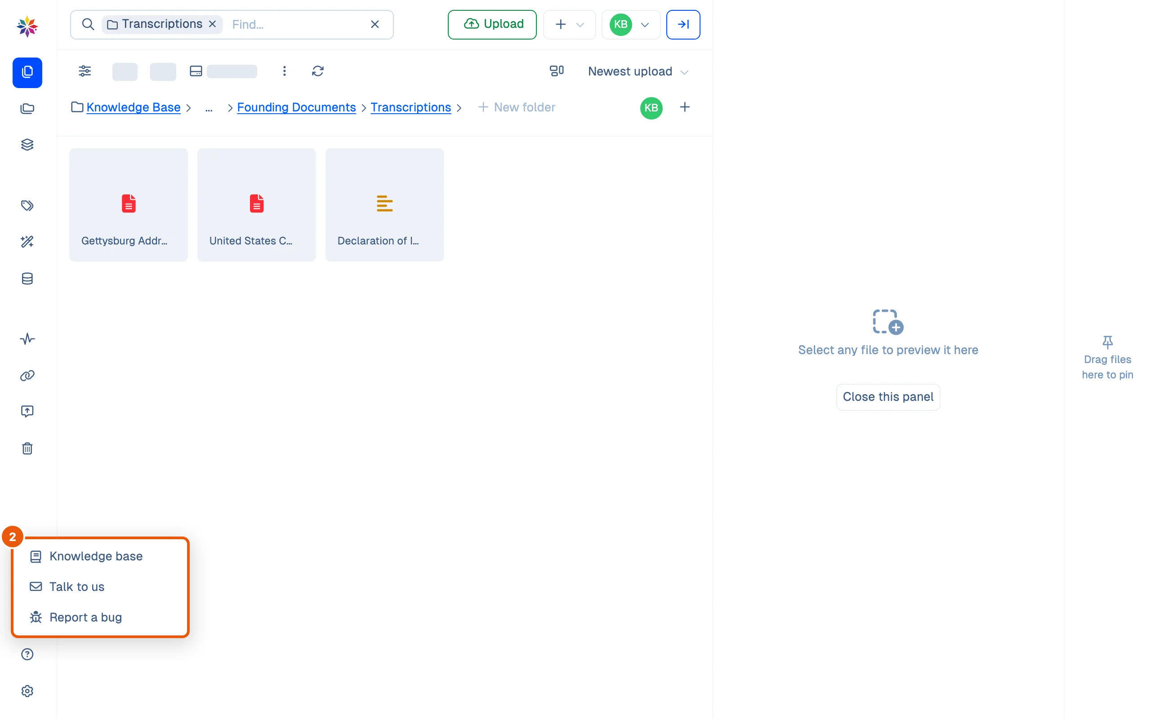
Task: Click the app logo star icon
Action: coord(27,26)
